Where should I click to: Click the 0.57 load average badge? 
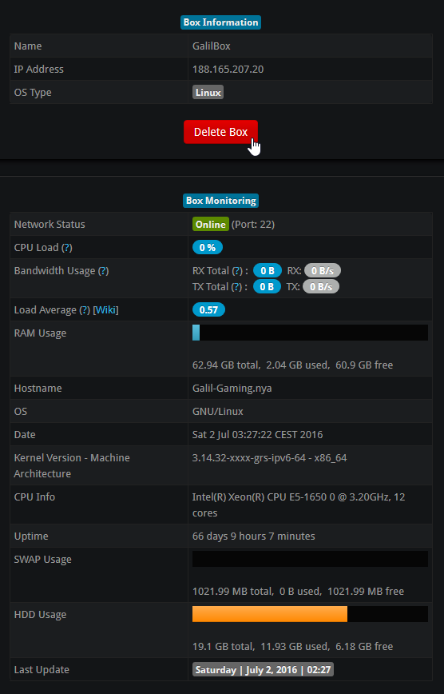[x=208, y=310]
